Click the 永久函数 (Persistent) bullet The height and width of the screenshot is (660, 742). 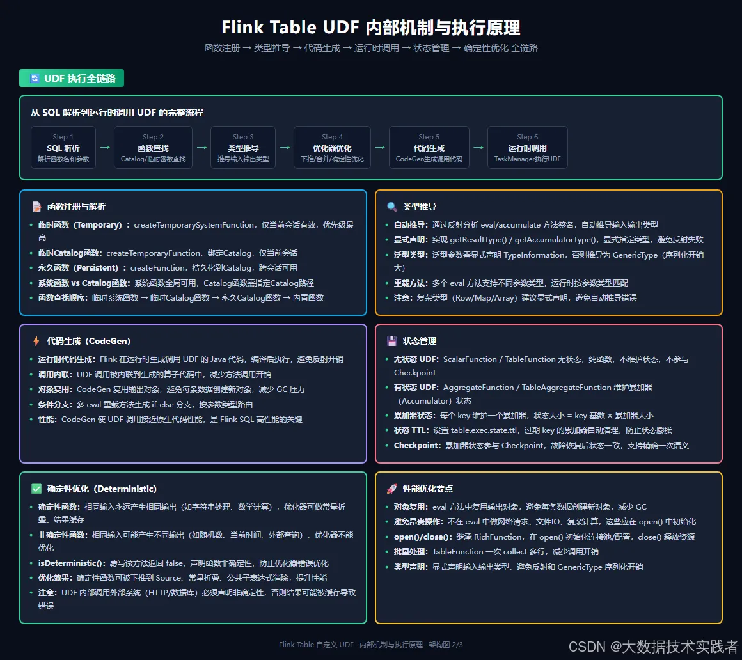point(168,268)
